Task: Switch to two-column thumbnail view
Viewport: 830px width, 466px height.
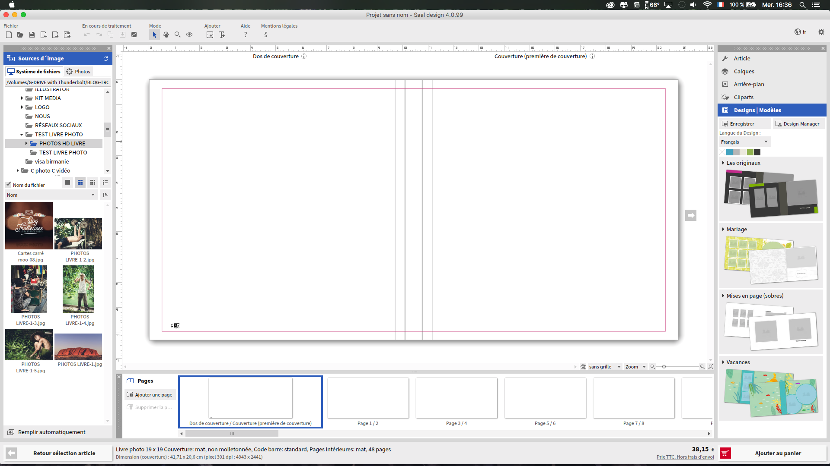Action: (x=80, y=183)
